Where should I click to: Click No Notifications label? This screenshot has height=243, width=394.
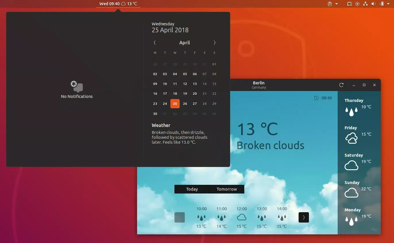pyautogui.click(x=77, y=96)
